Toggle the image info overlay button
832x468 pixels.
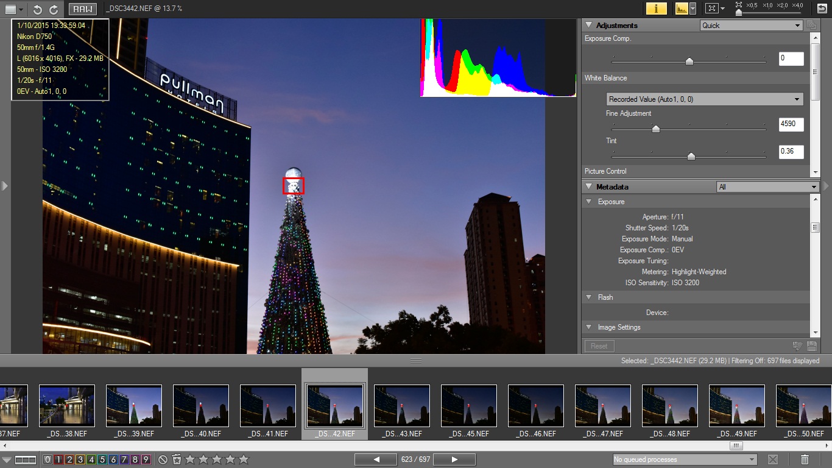(656, 9)
